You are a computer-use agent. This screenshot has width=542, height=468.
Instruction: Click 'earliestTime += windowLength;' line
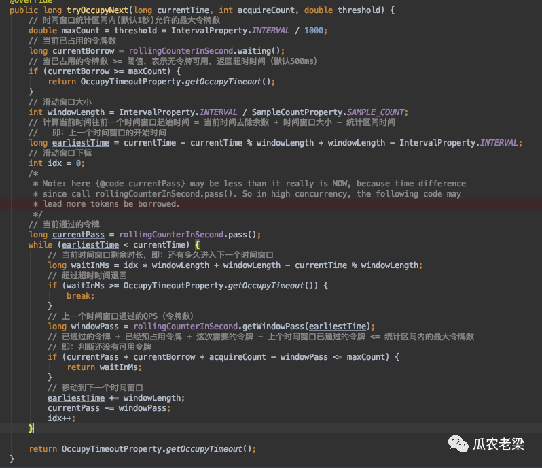[116, 398]
